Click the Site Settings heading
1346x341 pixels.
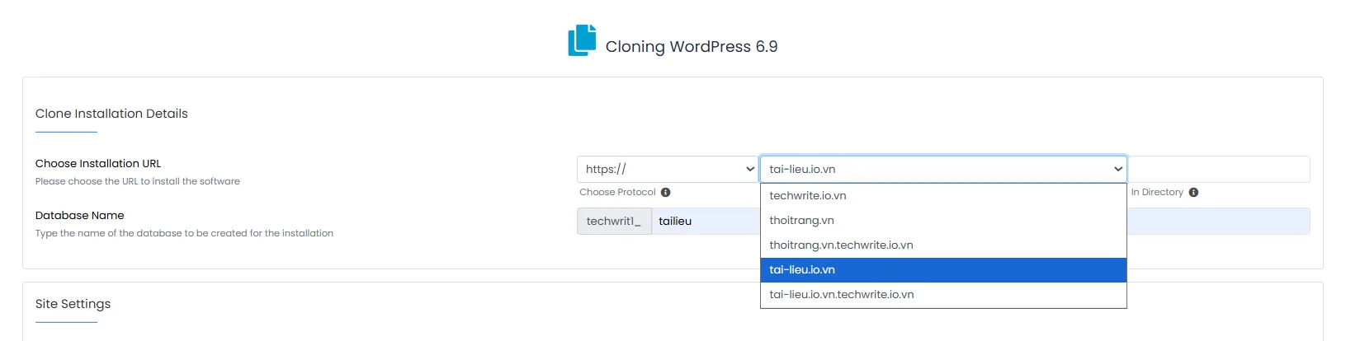pyautogui.click(x=73, y=304)
